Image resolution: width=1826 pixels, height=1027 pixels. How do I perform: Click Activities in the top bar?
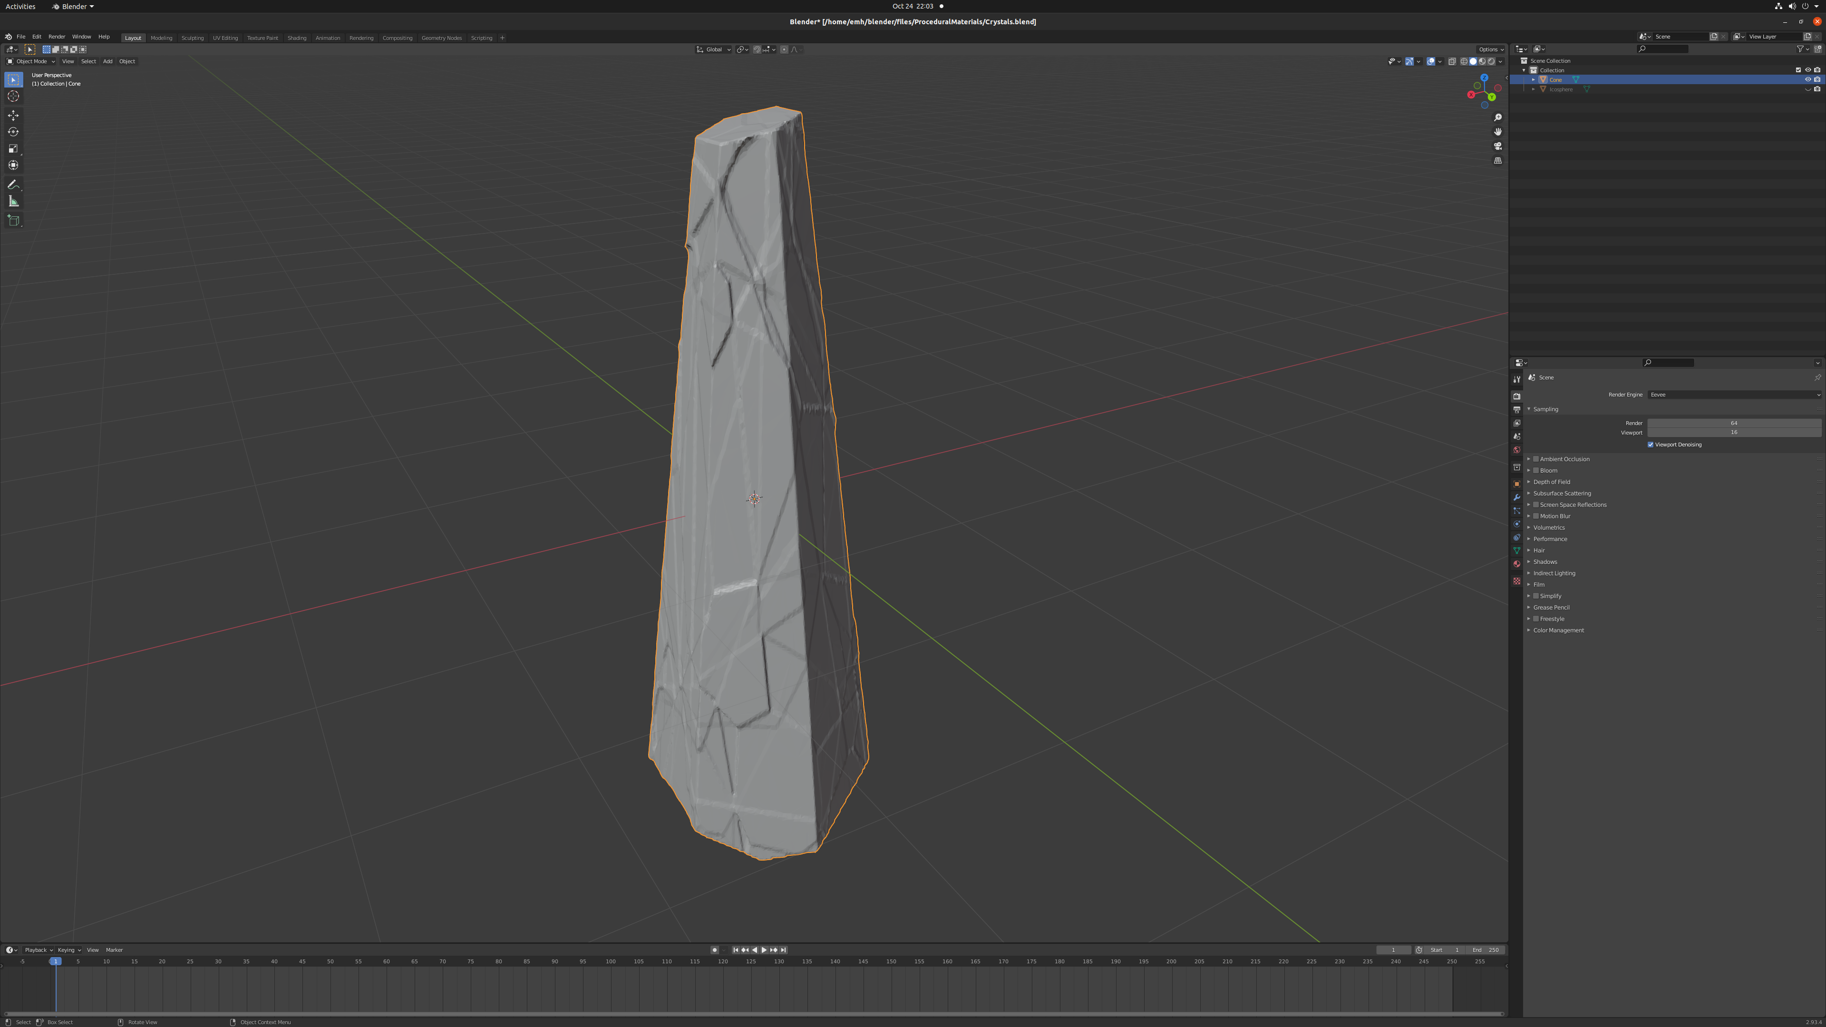(20, 6)
